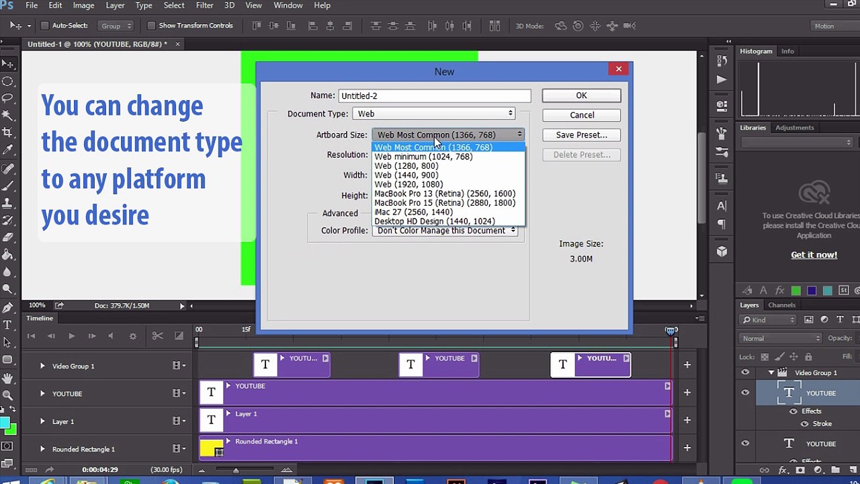The width and height of the screenshot is (860, 484).
Task: Select the Horizontal Type tool
Action: (8, 325)
